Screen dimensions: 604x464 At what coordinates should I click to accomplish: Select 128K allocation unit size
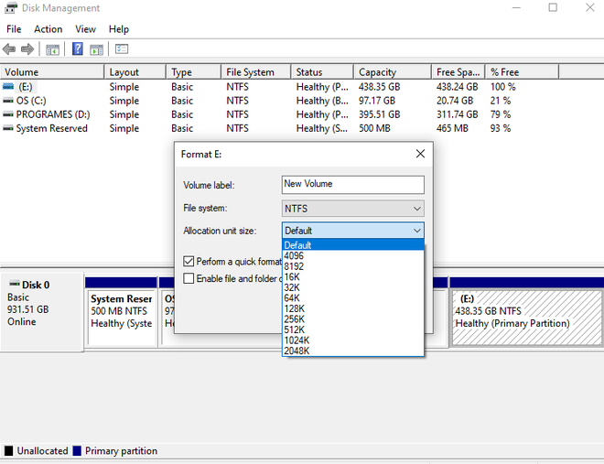coord(353,308)
